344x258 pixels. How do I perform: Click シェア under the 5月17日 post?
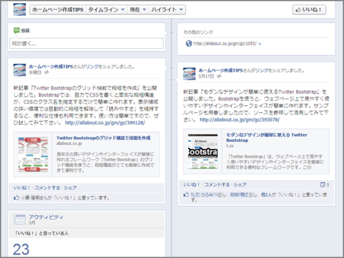coord(240,185)
